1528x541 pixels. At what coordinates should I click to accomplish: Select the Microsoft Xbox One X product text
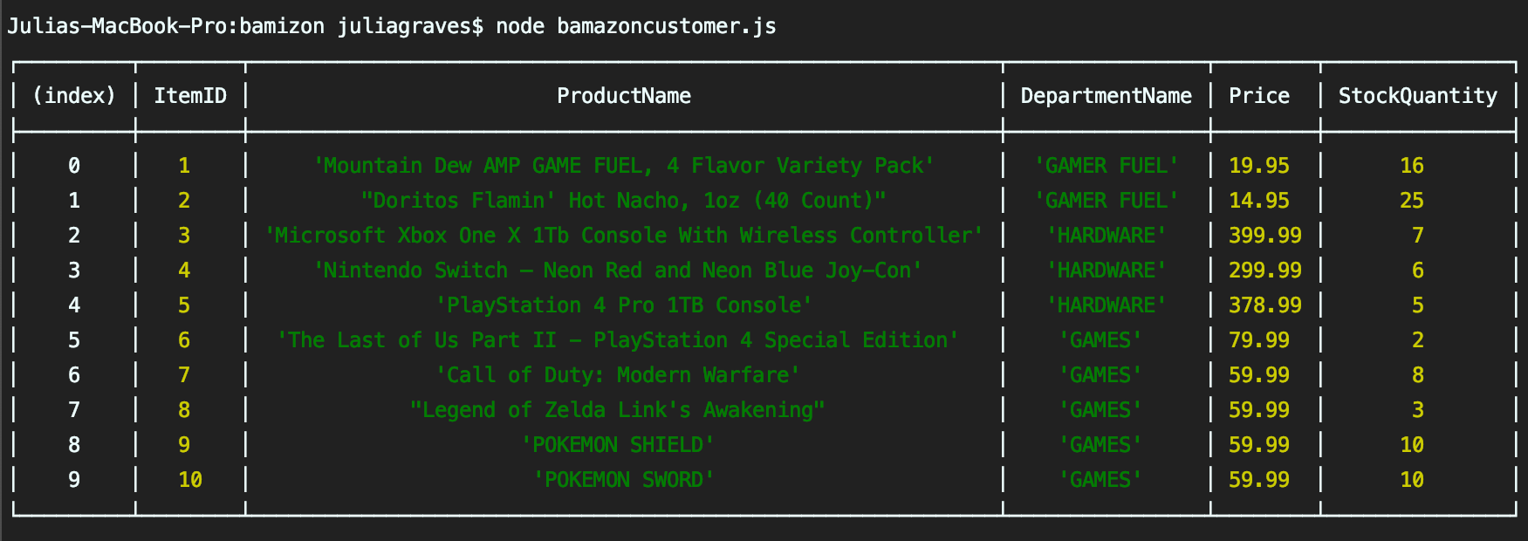(x=624, y=236)
